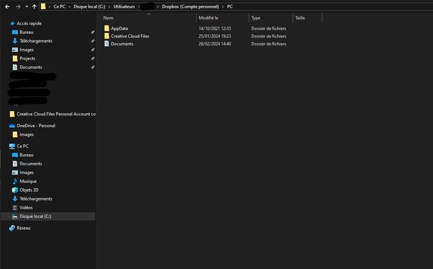Viewport: 433px width, 269px height.
Task: Click the Musique icon under Ce PC
Action: pyautogui.click(x=15, y=181)
